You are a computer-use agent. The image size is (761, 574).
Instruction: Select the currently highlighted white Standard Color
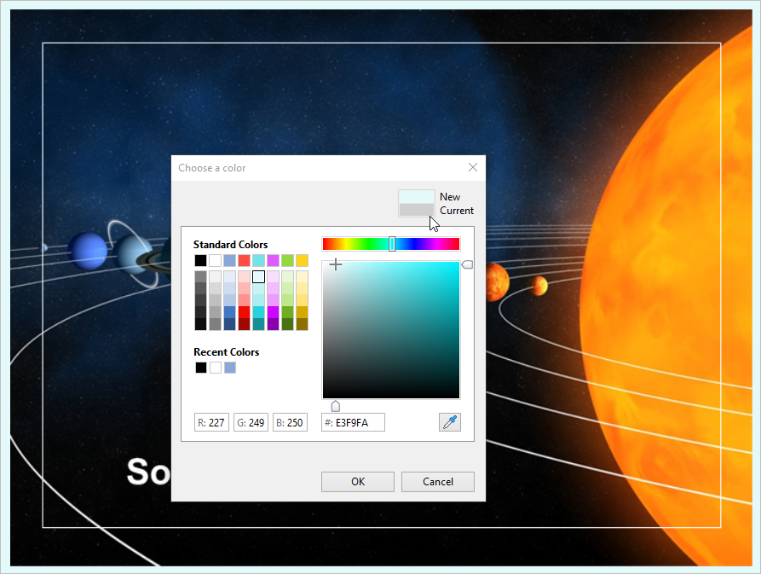258,275
